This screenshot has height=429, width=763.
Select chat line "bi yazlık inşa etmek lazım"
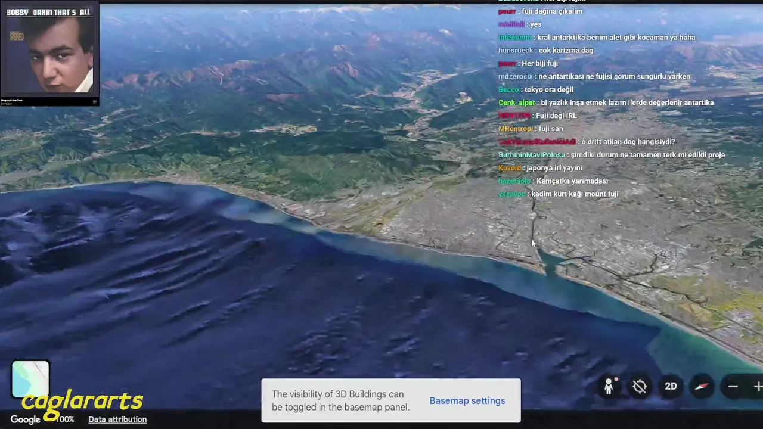[x=627, y=103]
